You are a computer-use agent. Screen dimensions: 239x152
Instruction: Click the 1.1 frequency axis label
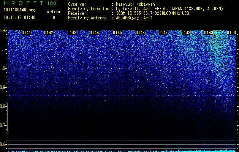3,49
